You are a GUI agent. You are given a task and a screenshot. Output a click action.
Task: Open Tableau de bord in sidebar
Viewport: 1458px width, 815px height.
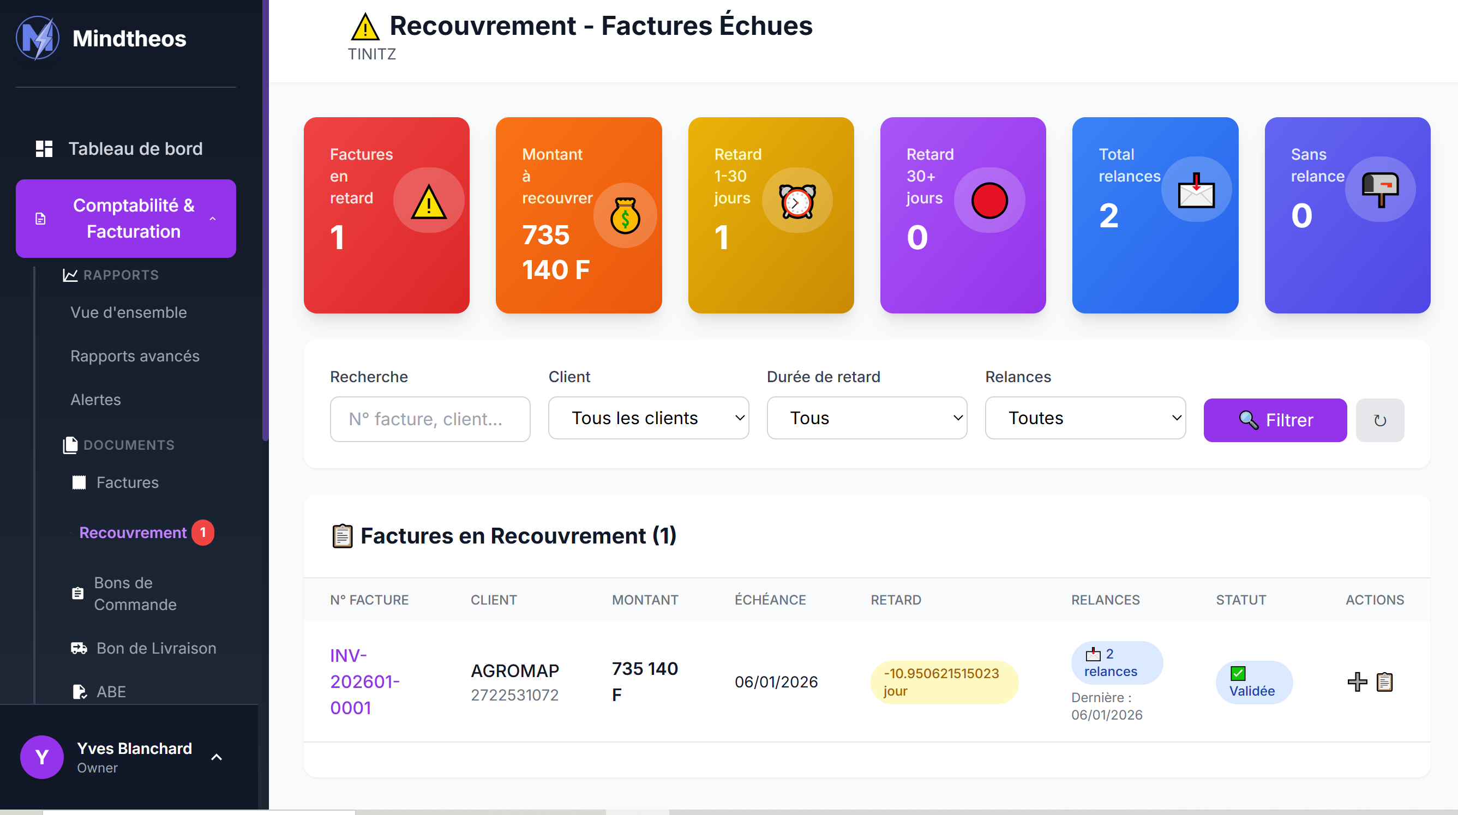(135, 149)
